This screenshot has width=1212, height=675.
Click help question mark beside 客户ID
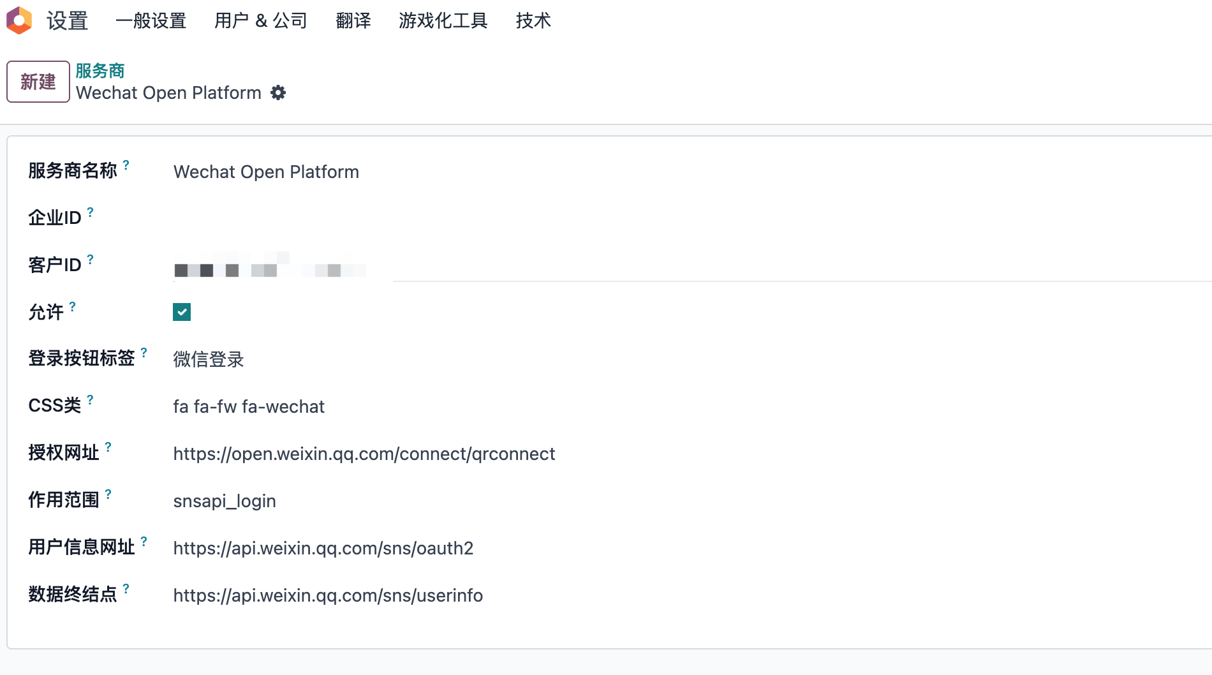point(91,259)
